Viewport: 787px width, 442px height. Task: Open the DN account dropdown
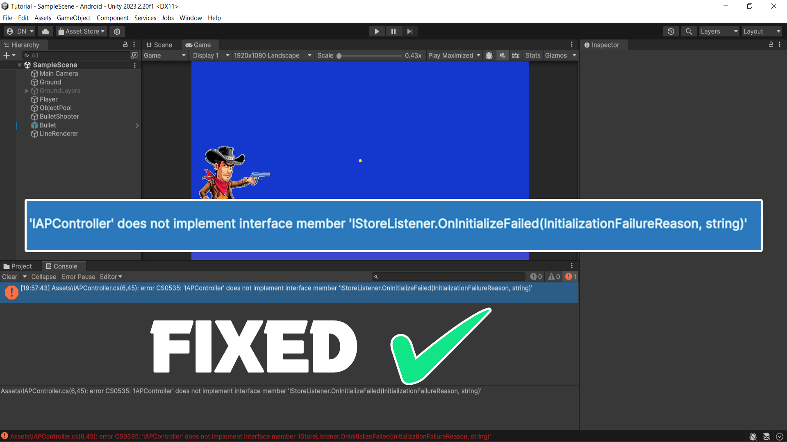pos(20,32)
